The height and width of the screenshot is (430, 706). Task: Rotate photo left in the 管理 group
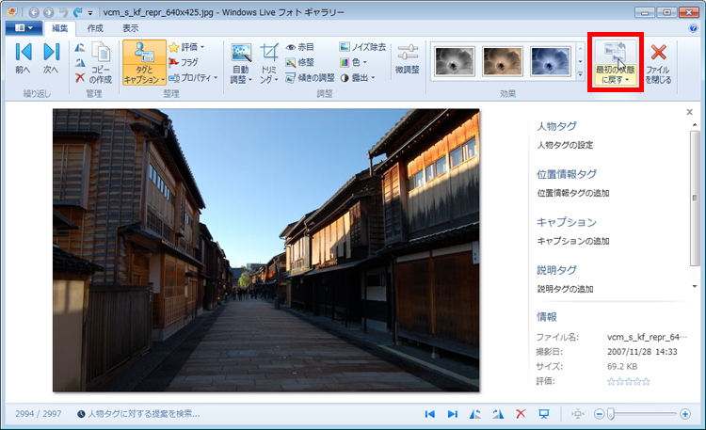(x=80, y=47)
